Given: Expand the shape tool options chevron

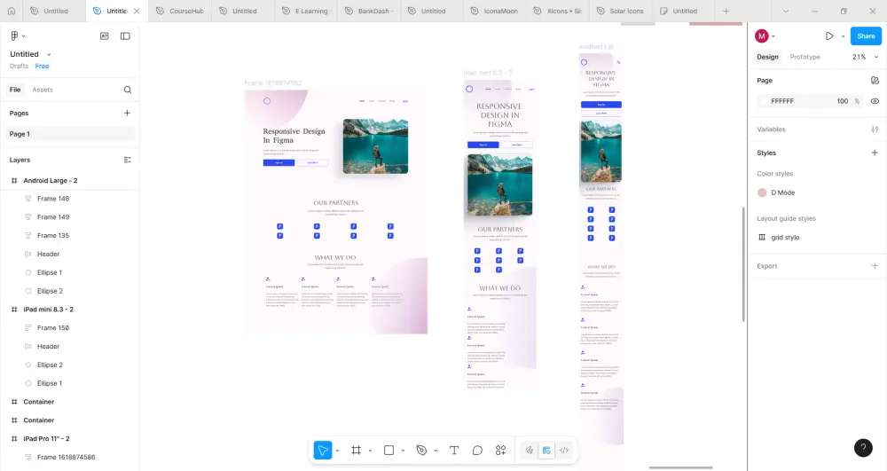Looking at the screenshot, I should coord(403,451).
